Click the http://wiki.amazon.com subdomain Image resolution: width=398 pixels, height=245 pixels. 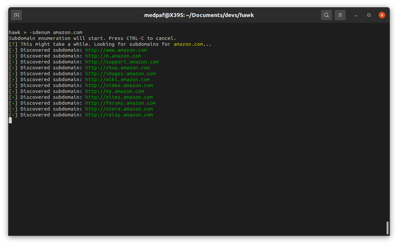[117, 79]
